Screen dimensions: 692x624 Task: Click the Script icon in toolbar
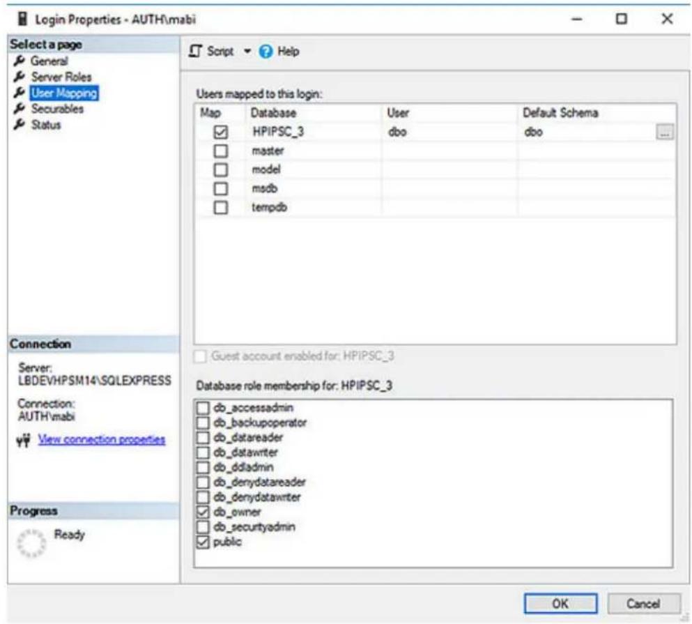196,51
